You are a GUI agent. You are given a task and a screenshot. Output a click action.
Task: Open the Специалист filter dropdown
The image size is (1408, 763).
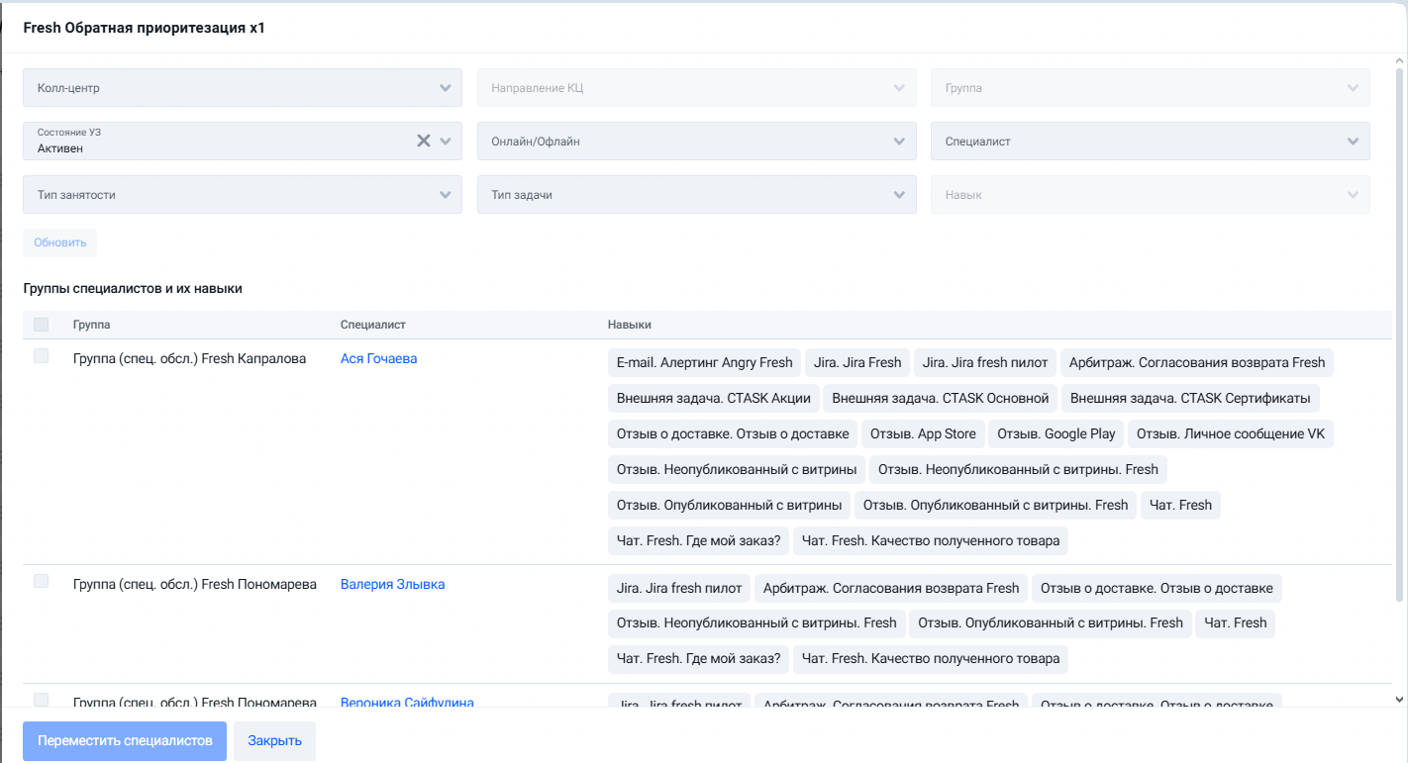click(x=1151, y=141)
